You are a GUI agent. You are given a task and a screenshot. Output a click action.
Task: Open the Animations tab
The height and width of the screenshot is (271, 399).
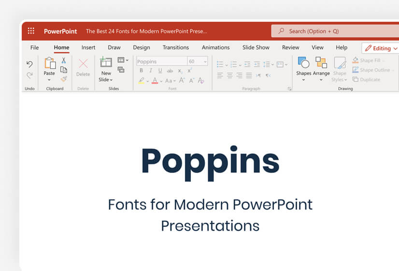coord(216,48)
